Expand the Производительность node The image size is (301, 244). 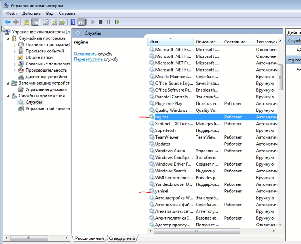15,71
